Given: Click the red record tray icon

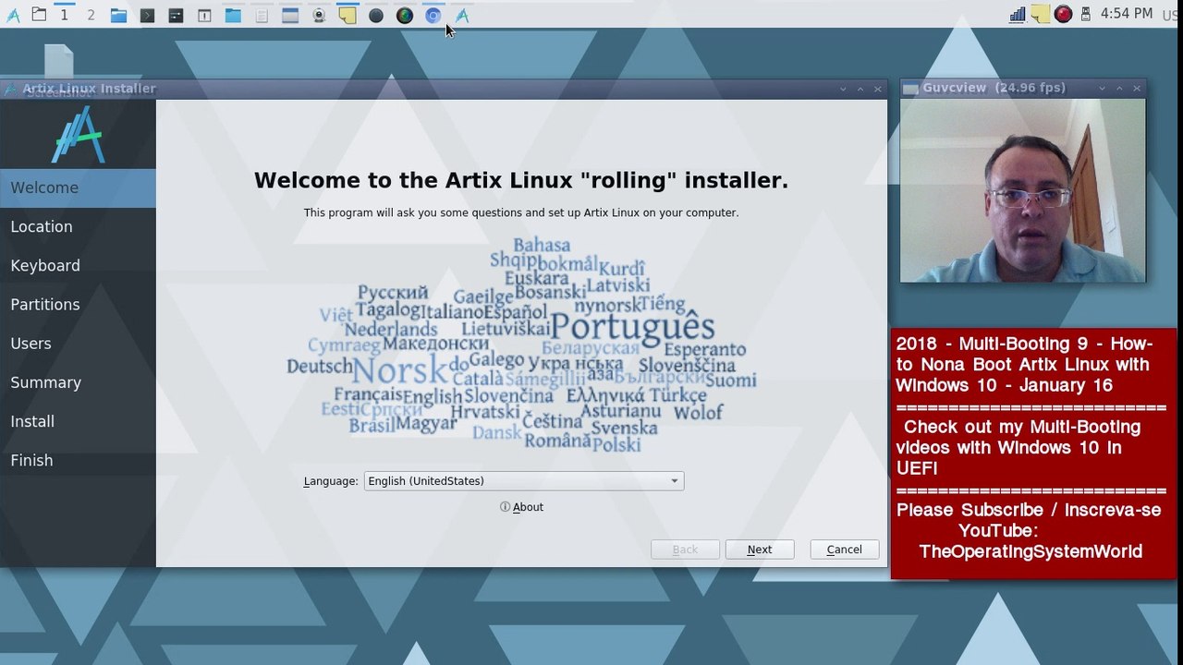Looking at the screenshot, I should click(x=1063, y=14).
